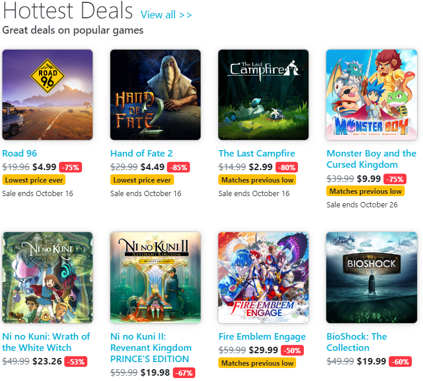Open the Fire Emblem Engage title link

coord(262,337)
